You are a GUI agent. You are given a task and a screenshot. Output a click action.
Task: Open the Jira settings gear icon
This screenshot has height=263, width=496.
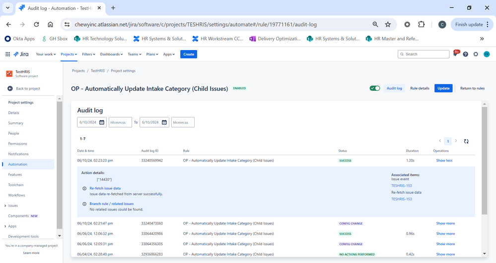(x=476, y=54)
